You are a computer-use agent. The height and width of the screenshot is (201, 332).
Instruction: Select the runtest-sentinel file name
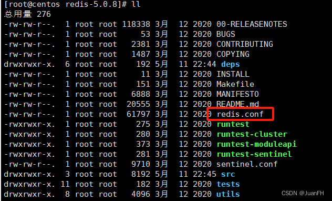[x=254, y=154]
